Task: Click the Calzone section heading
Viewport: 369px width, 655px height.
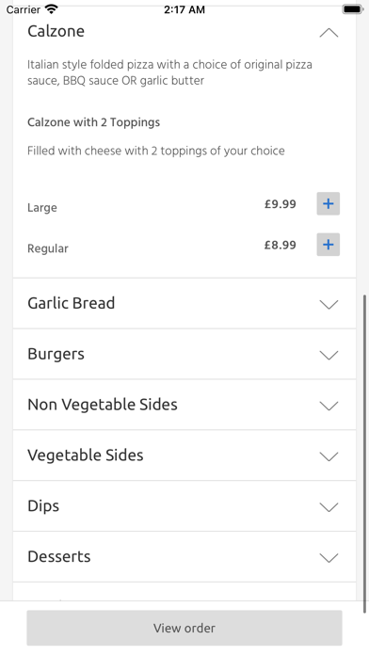Action: [x=56, y=31]
